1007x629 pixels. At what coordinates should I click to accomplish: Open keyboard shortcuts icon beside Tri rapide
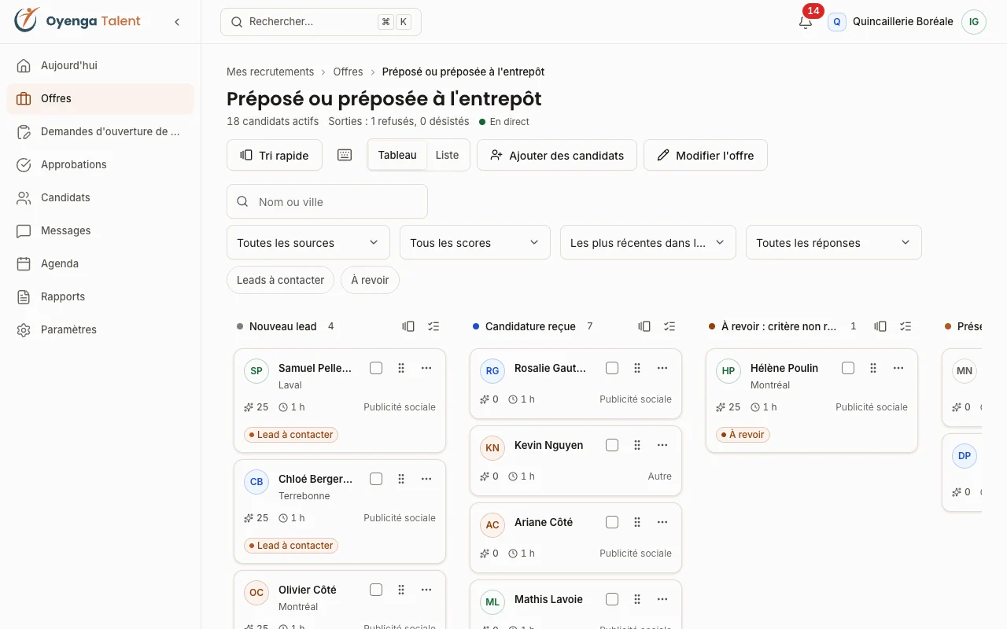[x=345, y=155]
